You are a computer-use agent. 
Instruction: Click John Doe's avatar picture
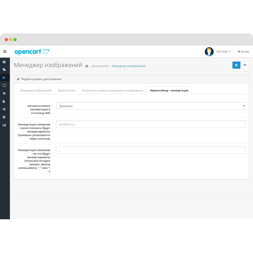click(x=209, y=52)
